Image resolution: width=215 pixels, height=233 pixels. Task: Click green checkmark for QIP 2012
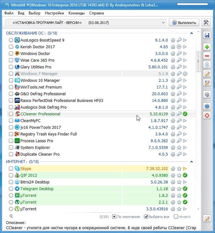pos(185,175)
